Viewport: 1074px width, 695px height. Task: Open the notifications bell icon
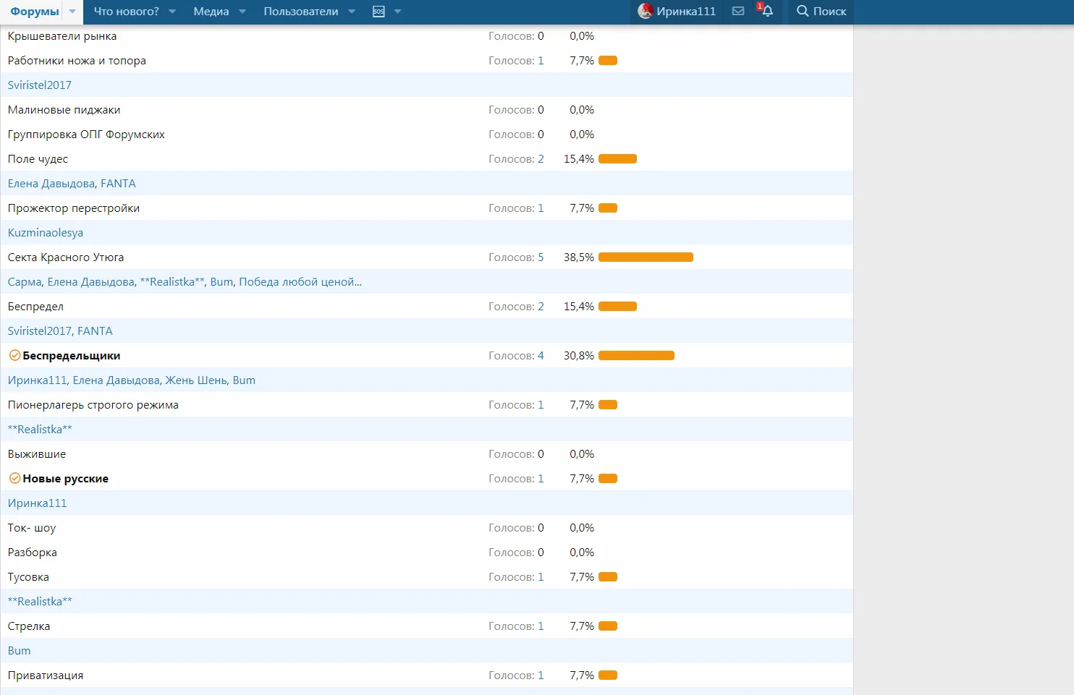pos(767,12)
